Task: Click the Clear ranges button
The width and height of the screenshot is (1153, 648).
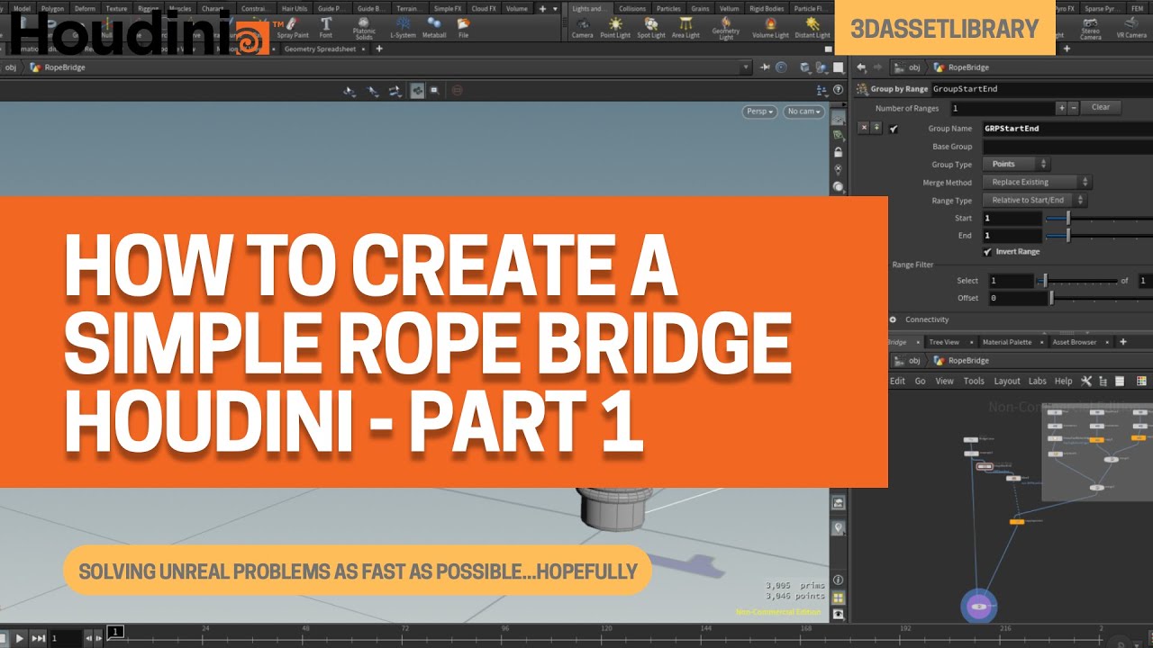Action: point(1101,107)
